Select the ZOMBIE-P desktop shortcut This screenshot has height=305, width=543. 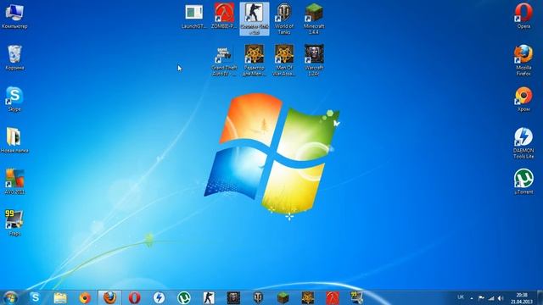coord(224,16)
